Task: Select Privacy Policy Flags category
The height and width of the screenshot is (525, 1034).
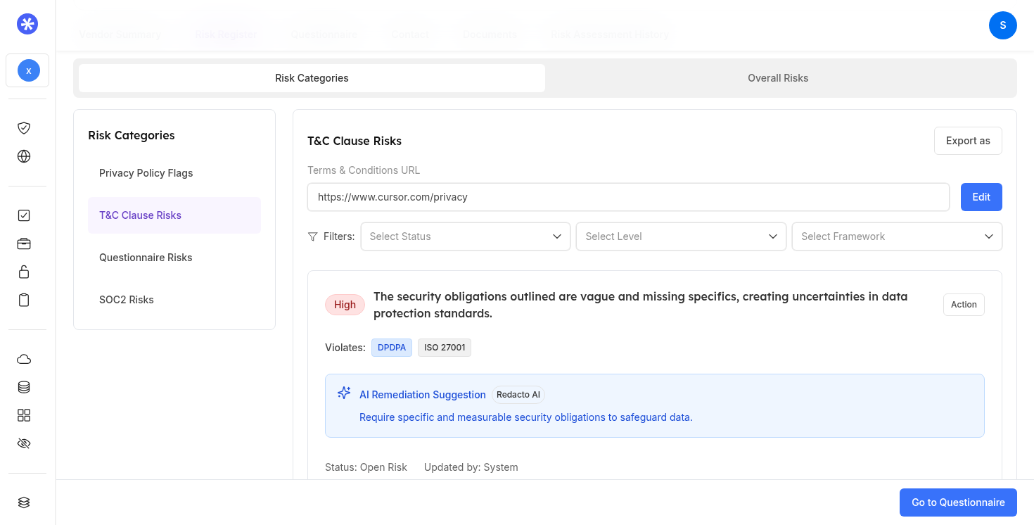Action: [146, 173]
